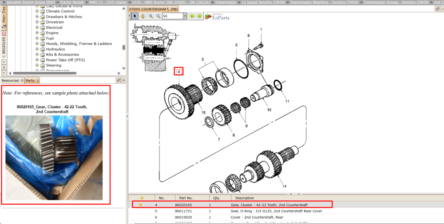Activate the hand pan tool
This screenshot has width=444, height=224.
(x=143, y=16)
